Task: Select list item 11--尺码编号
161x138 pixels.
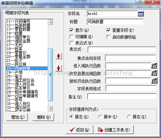Action: (x=27, y=21)
